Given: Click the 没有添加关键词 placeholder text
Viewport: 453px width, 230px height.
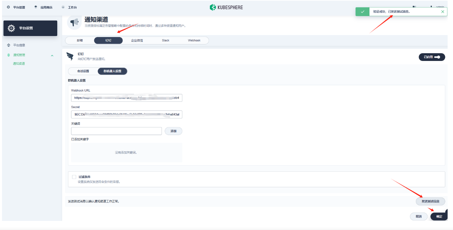Looking at the screenshot, I should (x=126, y=153).
